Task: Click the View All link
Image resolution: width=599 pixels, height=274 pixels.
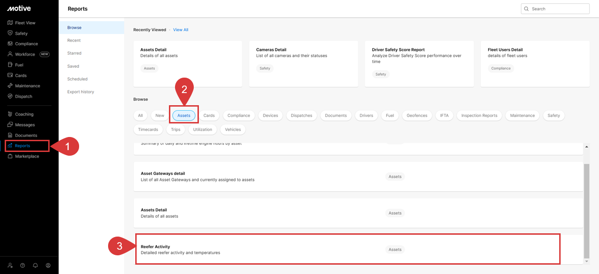Action: coord(181,30)
